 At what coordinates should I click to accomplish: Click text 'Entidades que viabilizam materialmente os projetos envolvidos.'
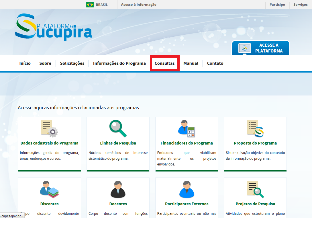(187, 159)
